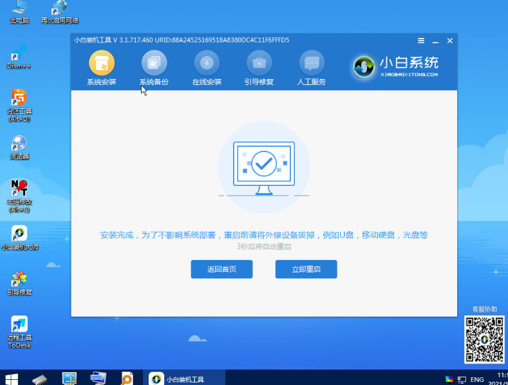Open 此电脑 (This PC) desktop icon
The width and height of the screenshot is (508, 385).
pos(19,11)
